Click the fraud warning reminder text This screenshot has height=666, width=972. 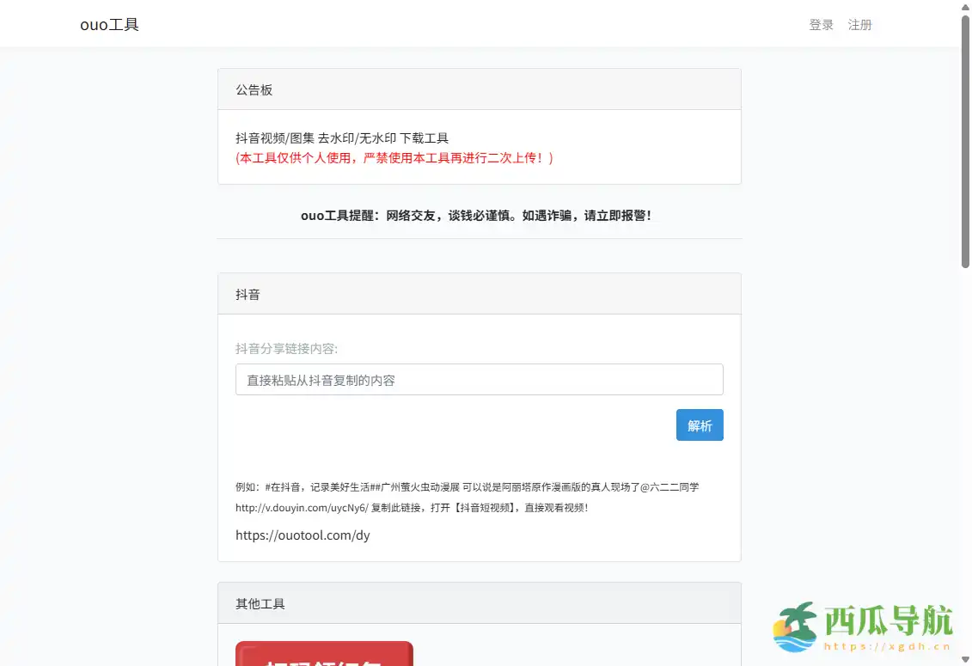tap(479, 216)
